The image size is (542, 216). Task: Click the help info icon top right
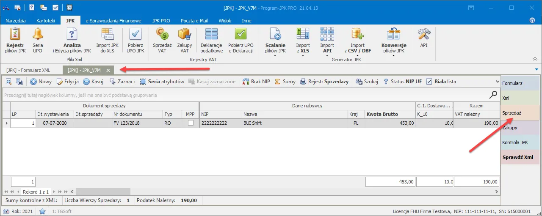pyautogui.click(x=532, y=20)
